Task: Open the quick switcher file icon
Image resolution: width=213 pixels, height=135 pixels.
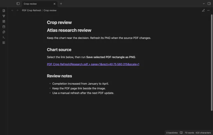Action: click(4, 11)
